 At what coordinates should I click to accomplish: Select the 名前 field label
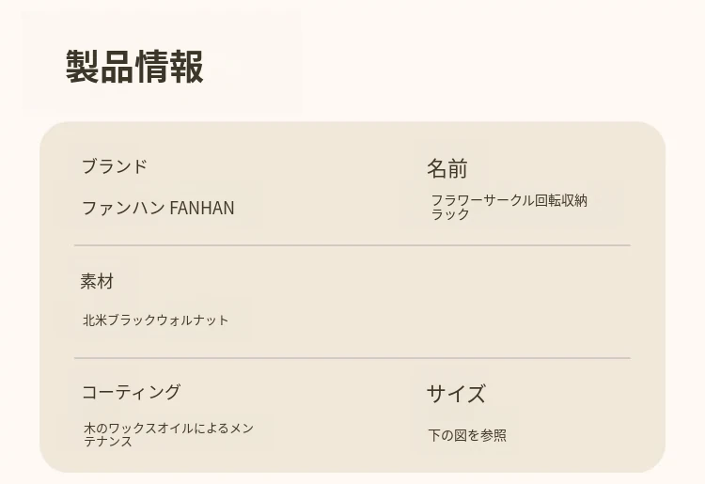tap(446, 169)
